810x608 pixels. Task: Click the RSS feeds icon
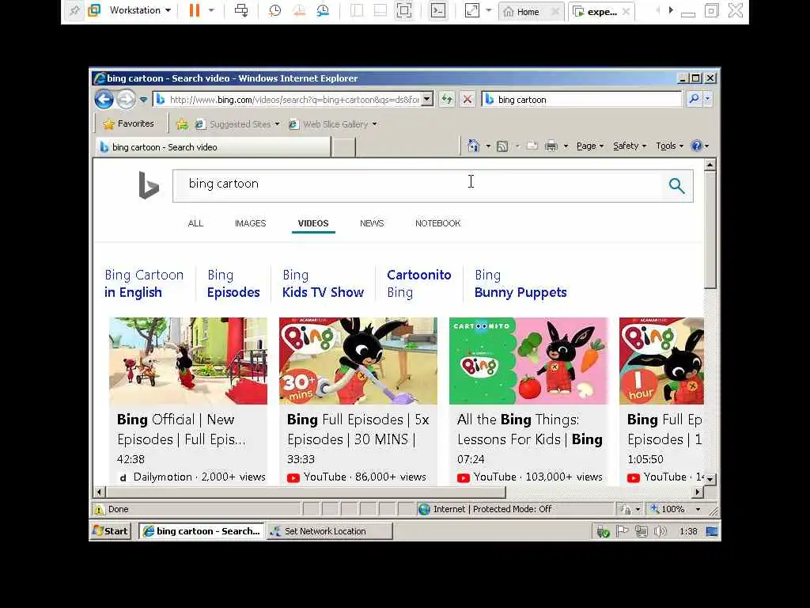[x=502, y=146]
